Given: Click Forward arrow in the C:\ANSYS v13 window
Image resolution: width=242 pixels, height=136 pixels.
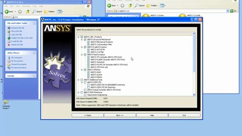Looking at the screenshot, I should pyautogui.click(x=122, y=6).
